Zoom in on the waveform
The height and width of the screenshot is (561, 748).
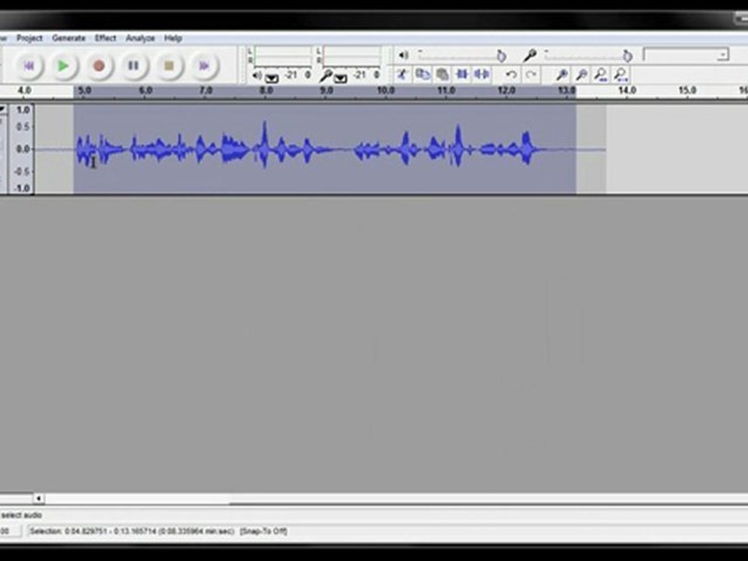point(562,75)
